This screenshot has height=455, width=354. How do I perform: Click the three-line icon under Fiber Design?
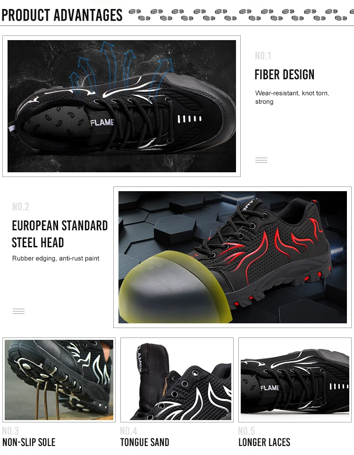261,160
